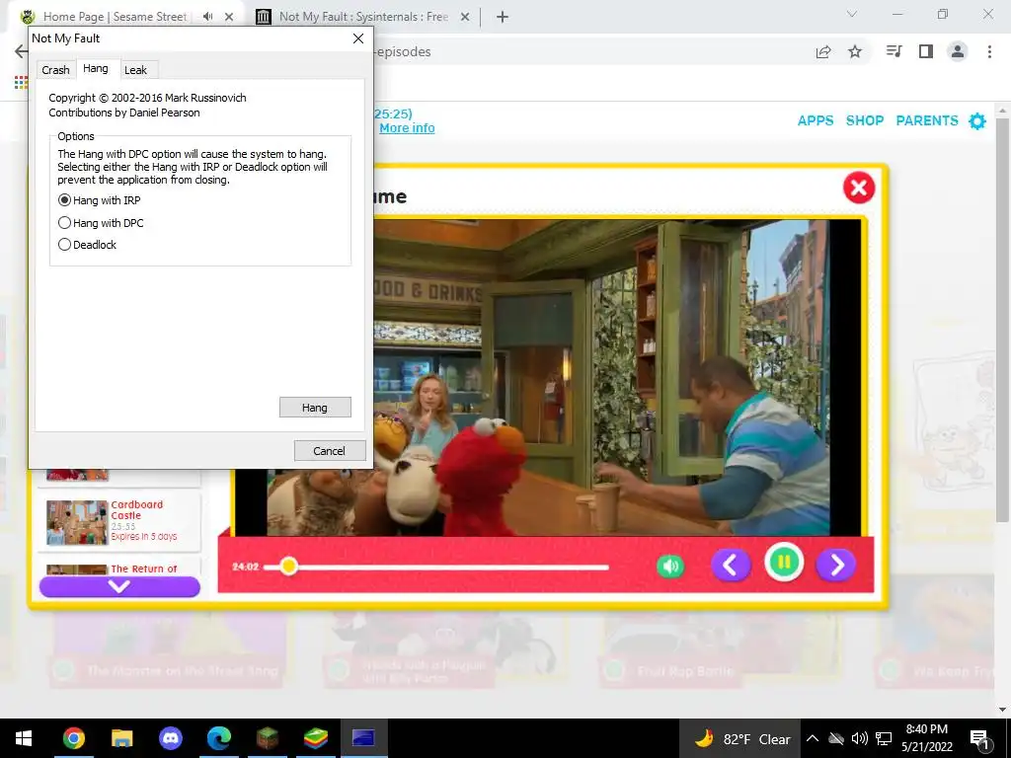The height and width of the screenshot is (758, 1011).
Task: Open Microsoft Edge from the taskbar
Action: click(218, 738)
